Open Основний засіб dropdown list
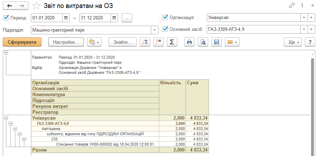The height and width of the screenshot is (156, 317). (x=304, y=29)
